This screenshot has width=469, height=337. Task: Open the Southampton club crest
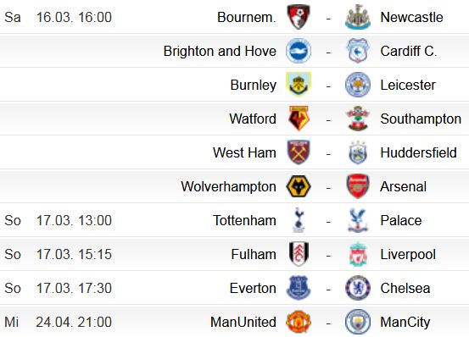358,119
